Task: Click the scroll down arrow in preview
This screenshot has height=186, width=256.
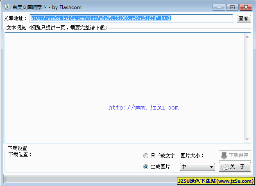Action: 247,139
